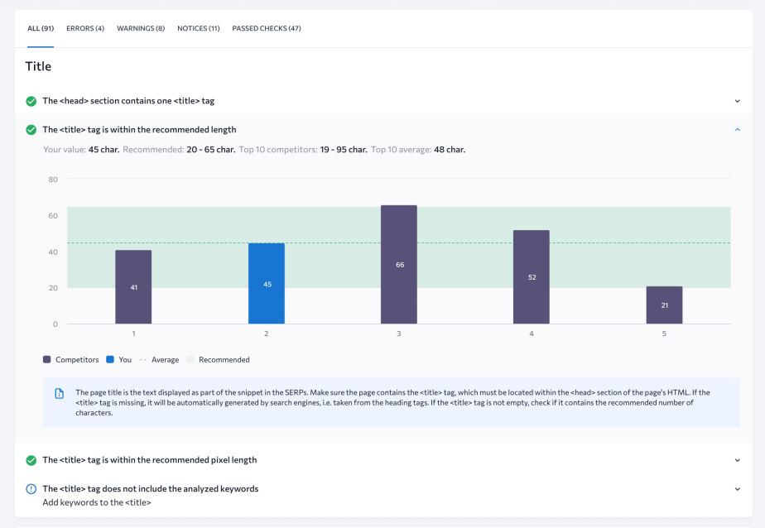
Task: Open the NOTICES tab
Action: tap(199, 27)
